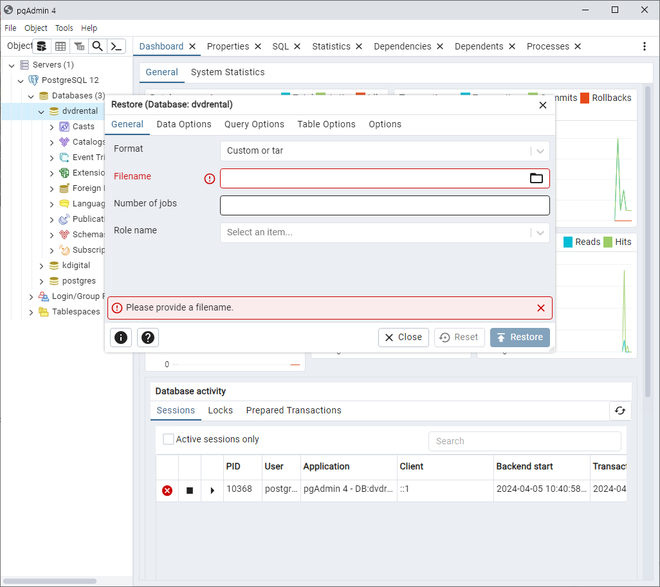660x587 pixels.
Task: Open the Search Objects magnifier icon
Action: tap(97, 46)
